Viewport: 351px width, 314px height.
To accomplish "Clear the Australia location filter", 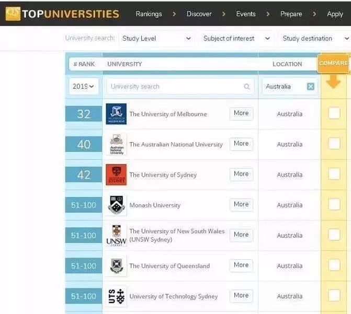I will coord(311,86).
